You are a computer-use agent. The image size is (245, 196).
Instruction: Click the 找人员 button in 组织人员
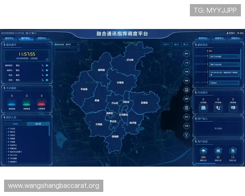click(x=38, y=123)
